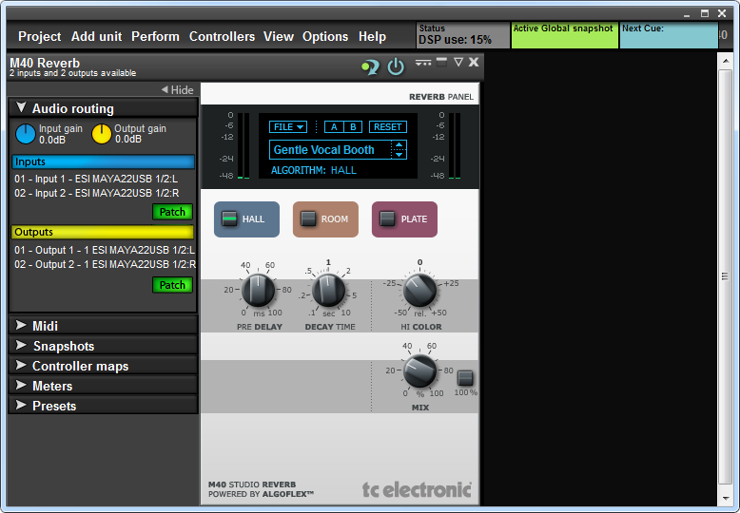Click the blue Inputs header bar
The width and height of the screenshot is (740, 513).
pyautogui.click(x=103, y=161)
